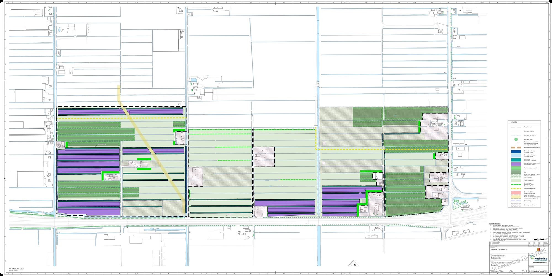Click the SITUATIE BLAD 01 label

click(17, 269)
